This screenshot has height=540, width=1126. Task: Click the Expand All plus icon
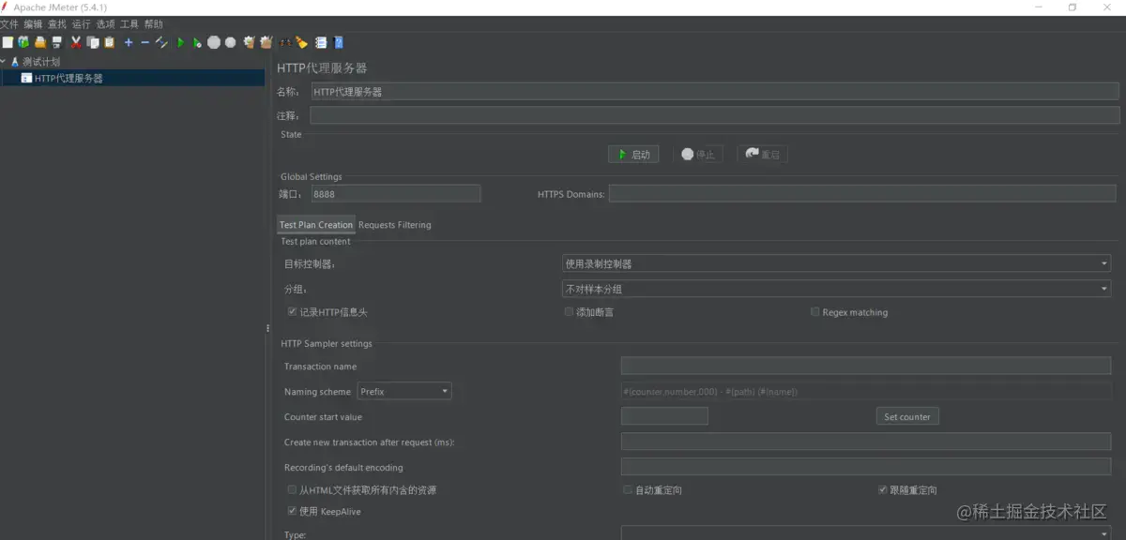point(129,42)
